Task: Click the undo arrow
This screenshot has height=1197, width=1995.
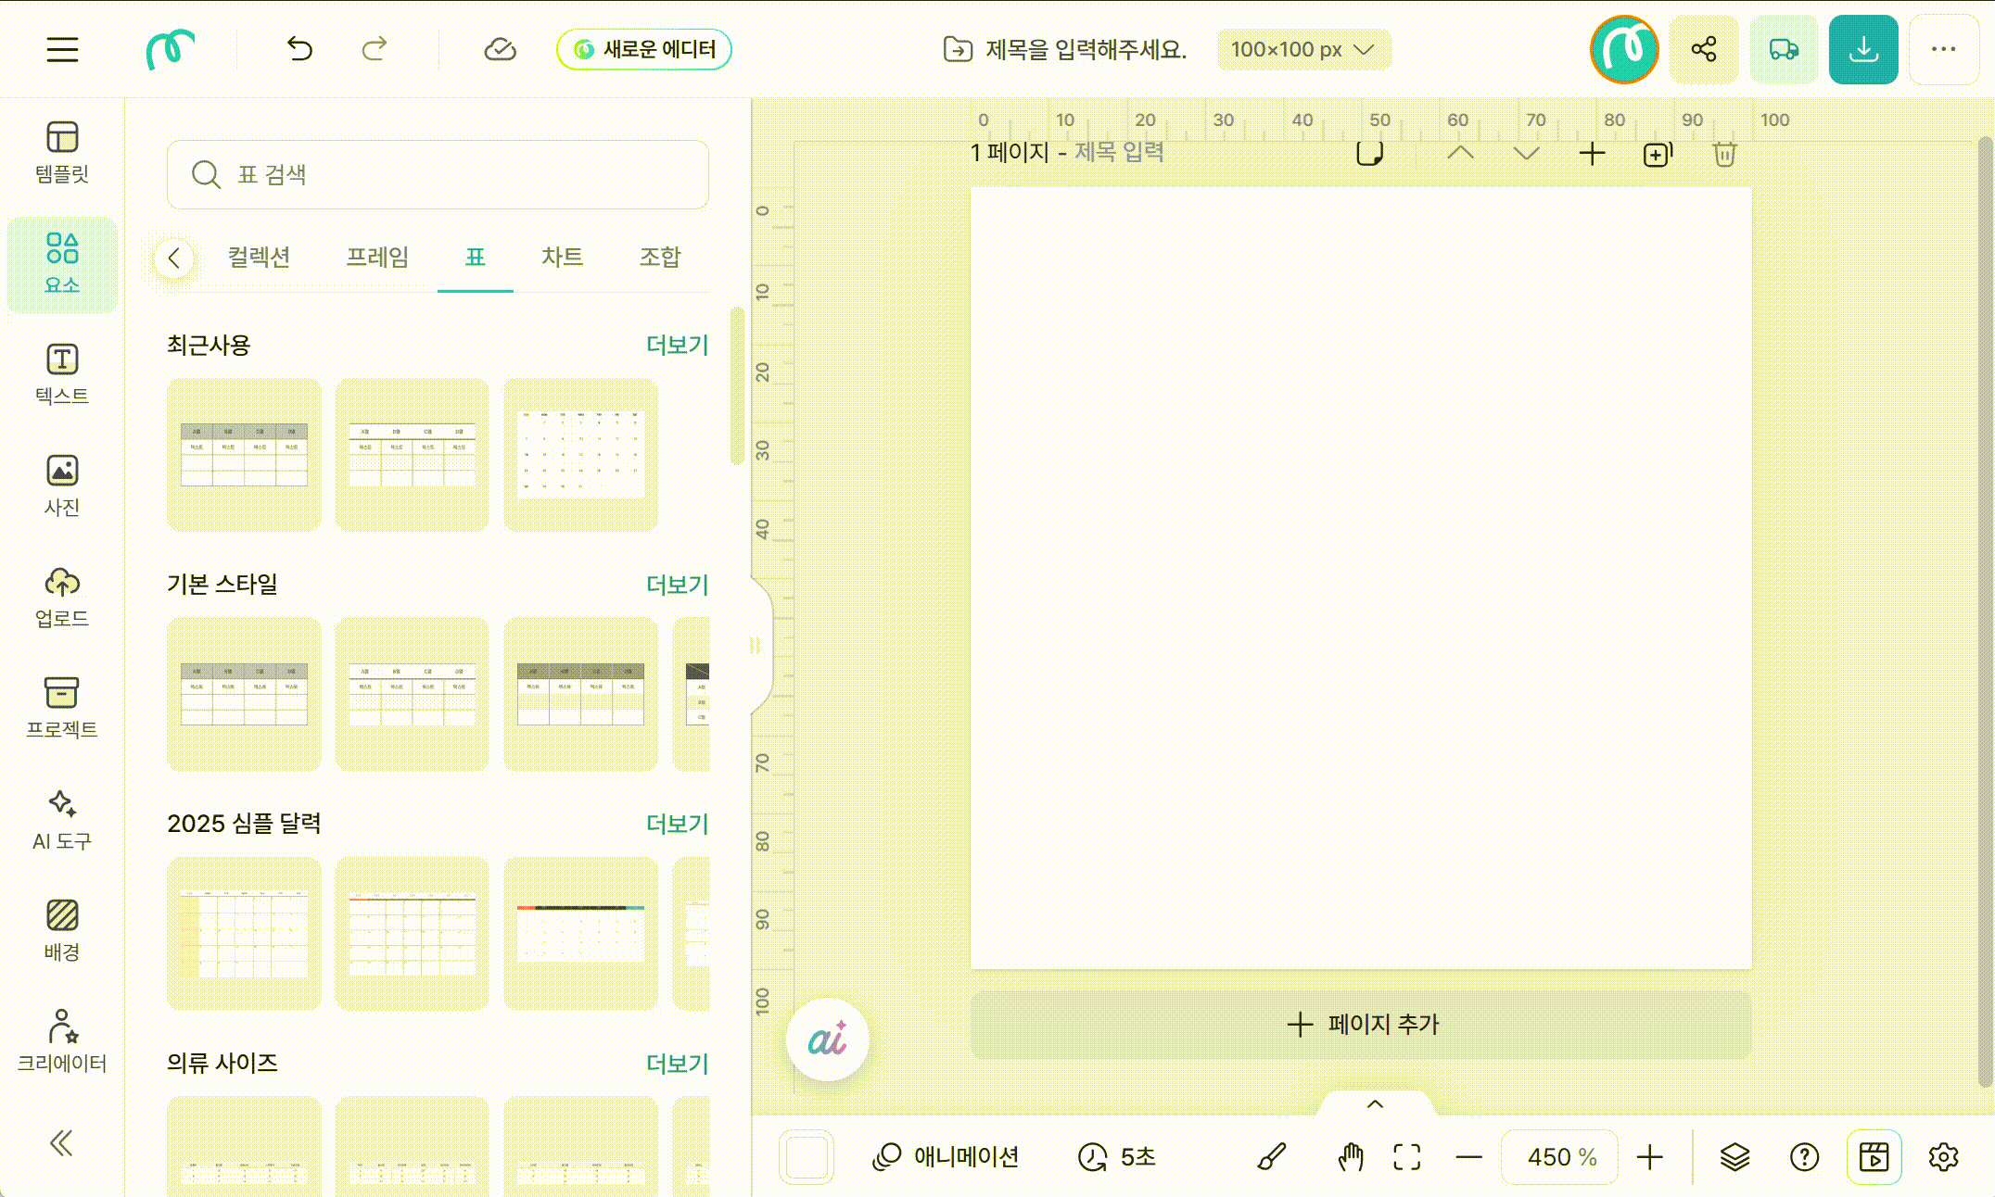Action: pos(299,49)
